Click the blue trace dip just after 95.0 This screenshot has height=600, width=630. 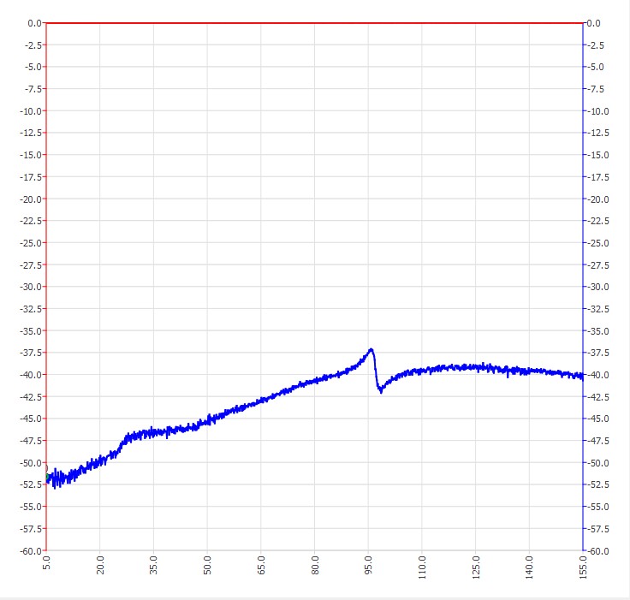(x=381, y=389)
